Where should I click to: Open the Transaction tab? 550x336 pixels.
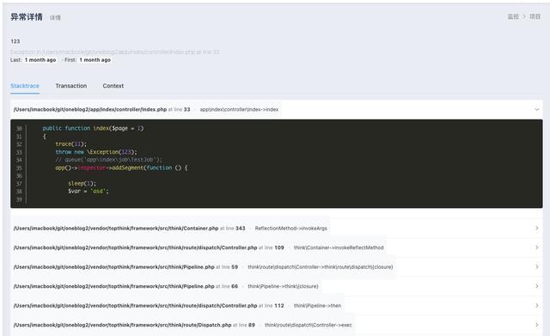(70, 86)
